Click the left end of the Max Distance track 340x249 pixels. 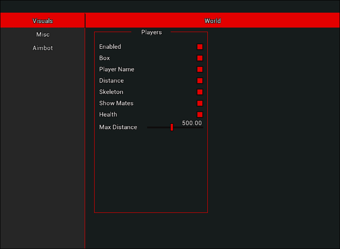point(149,127)
